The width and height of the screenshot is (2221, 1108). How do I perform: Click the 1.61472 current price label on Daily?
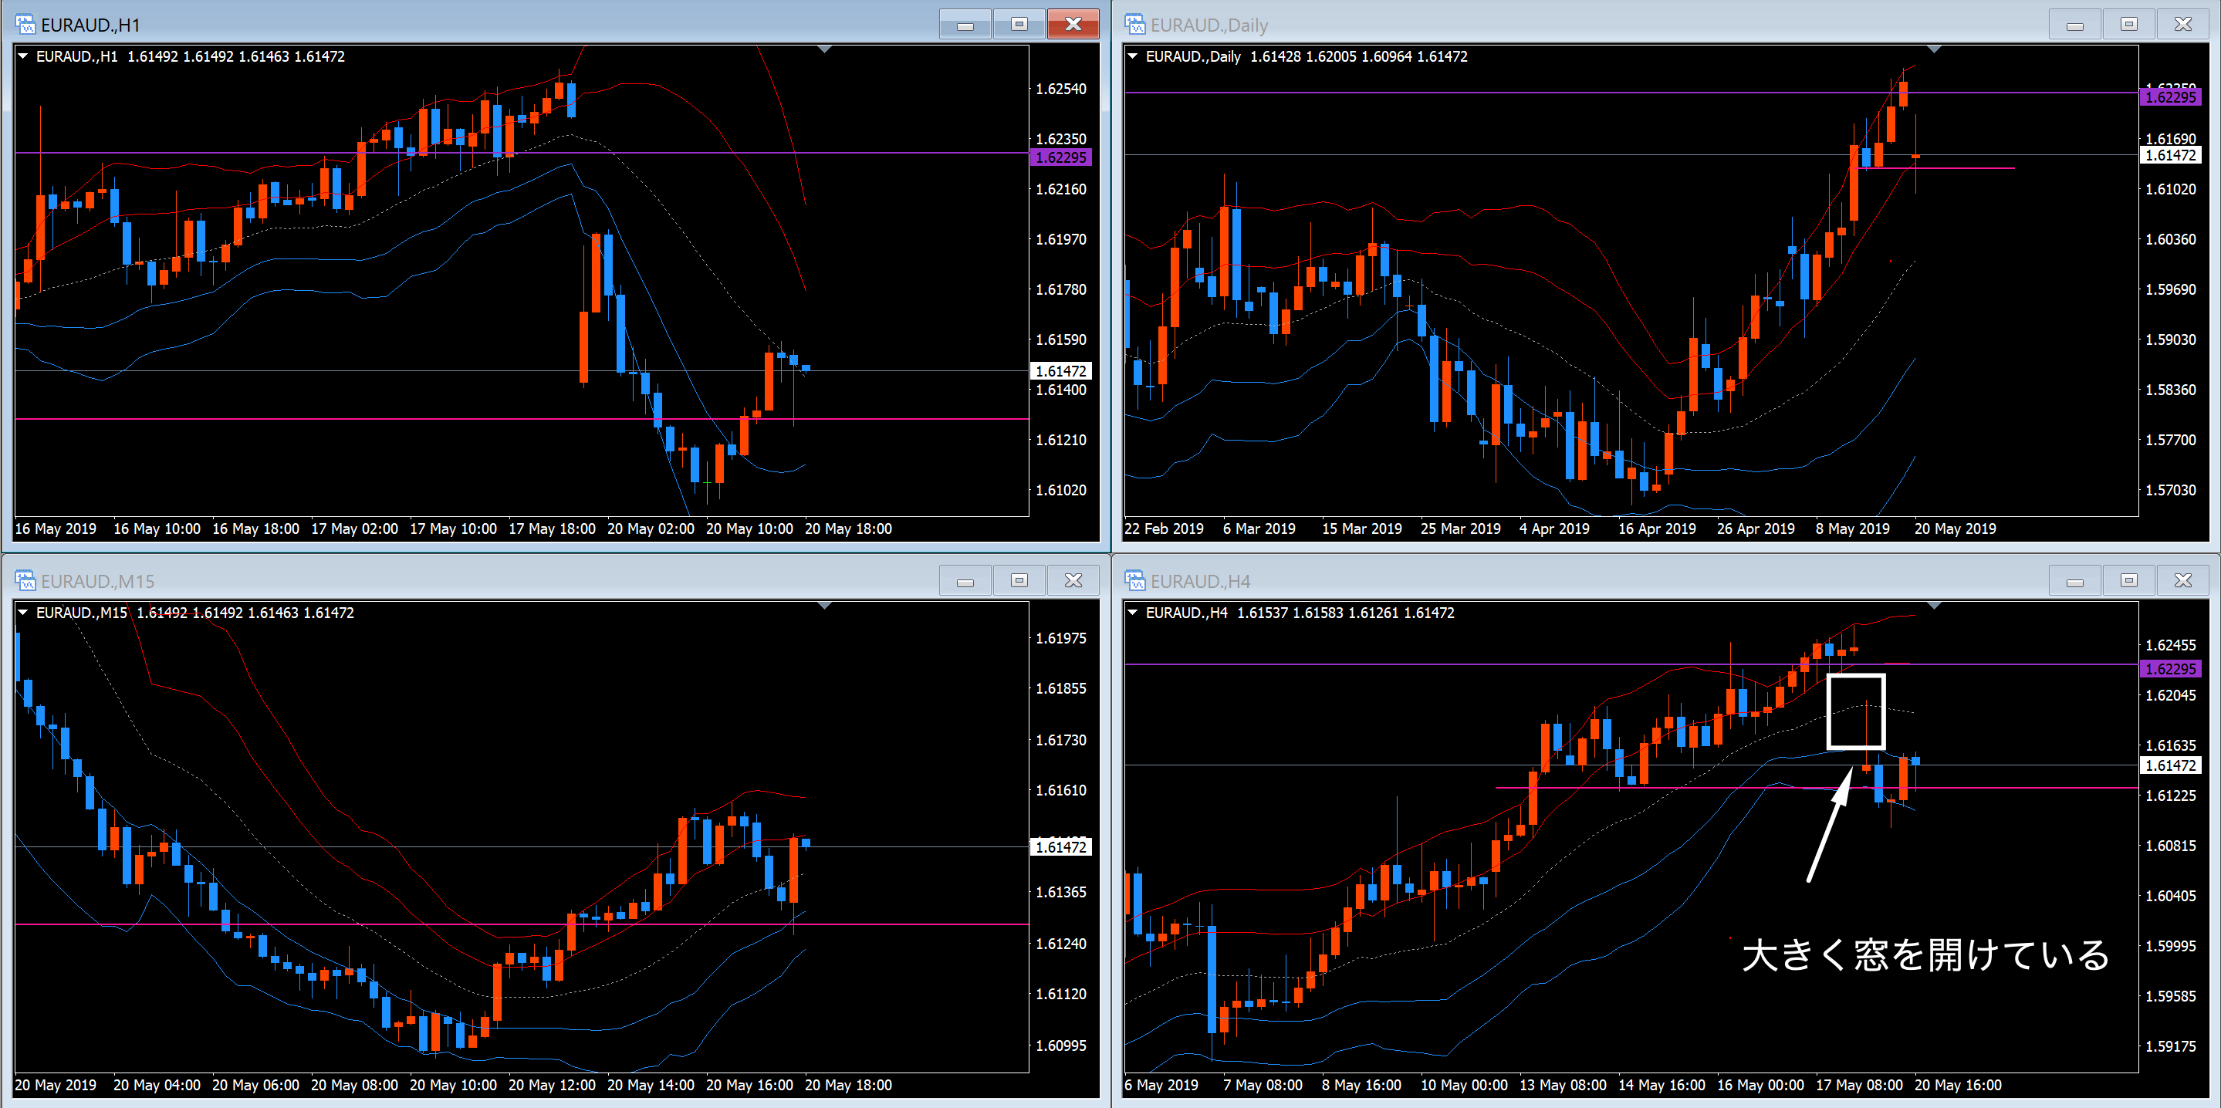(2170, 155)
